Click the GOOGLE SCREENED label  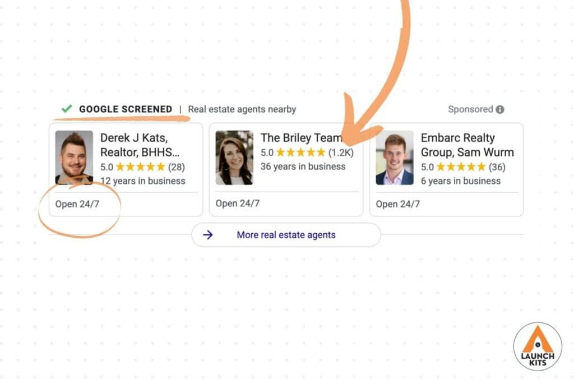click(x=126, y=109)
